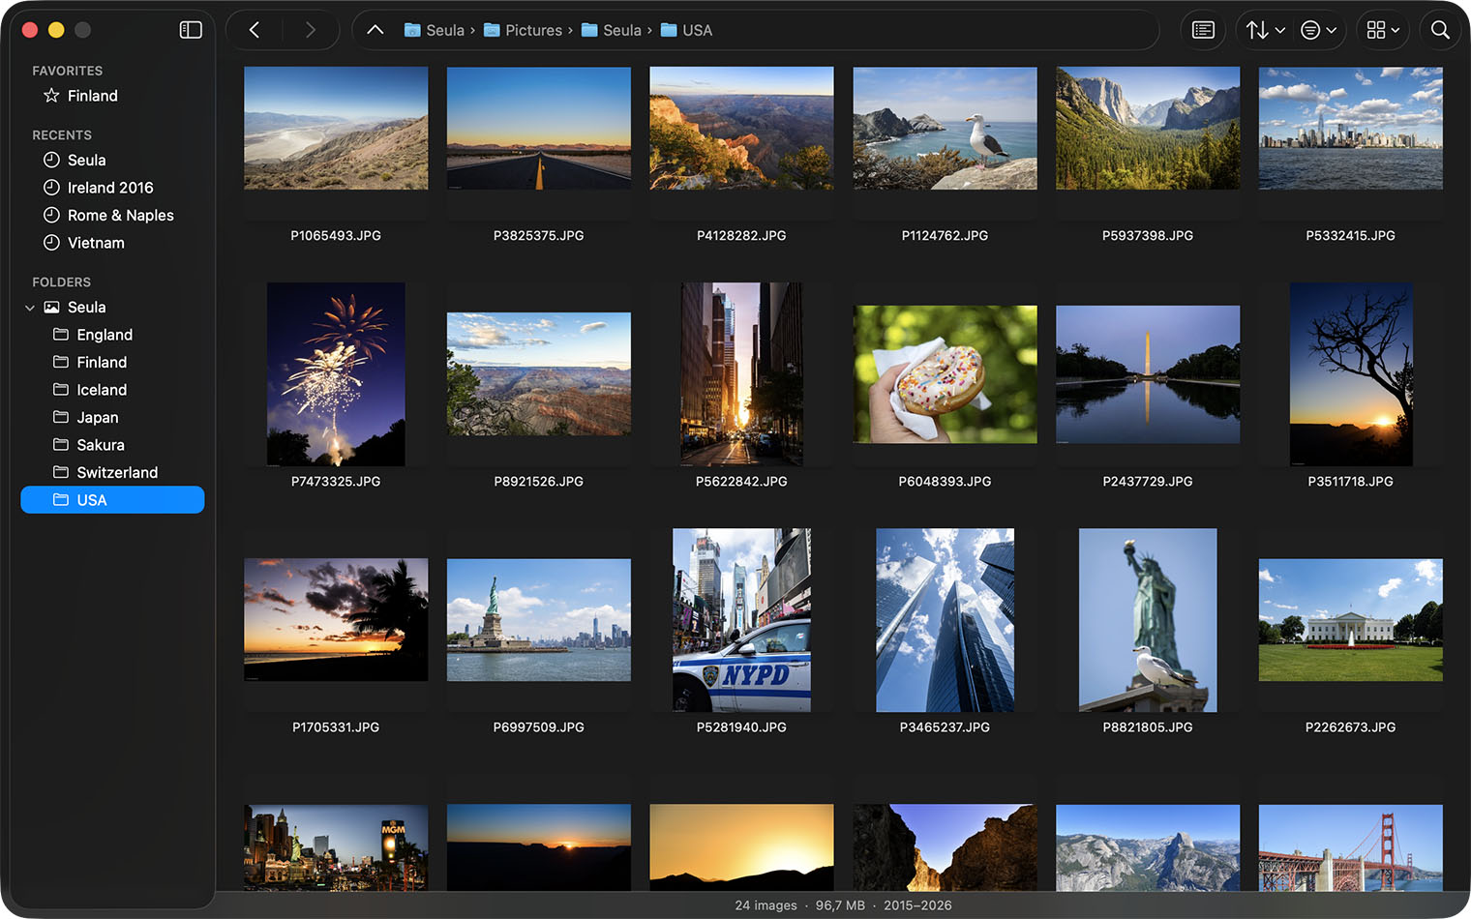Select city street photo P5622842.JPG

741,374
